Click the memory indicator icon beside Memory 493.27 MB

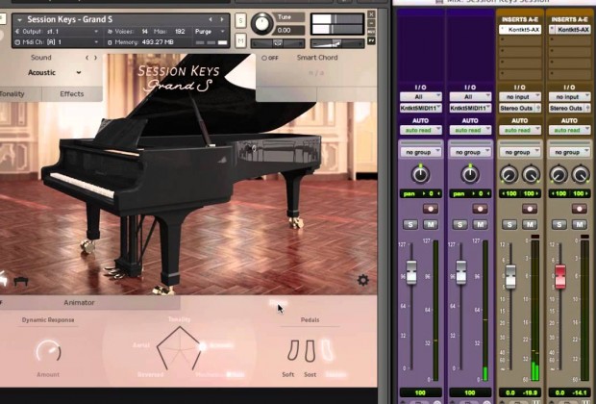click(x=110, y=42)
